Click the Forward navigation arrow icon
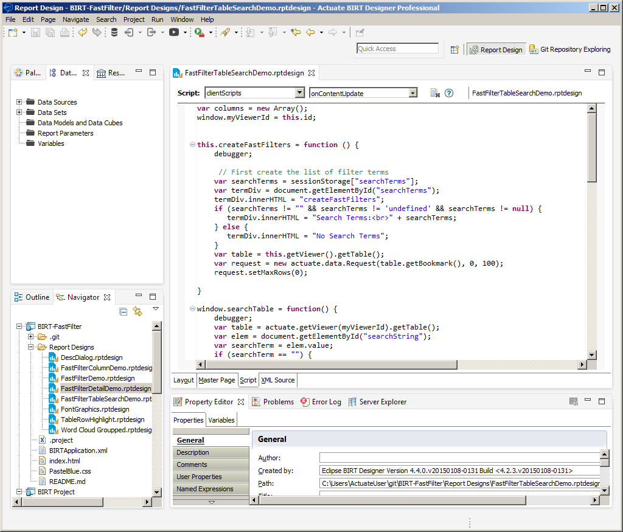623x532 pixels. coord(333,33)
